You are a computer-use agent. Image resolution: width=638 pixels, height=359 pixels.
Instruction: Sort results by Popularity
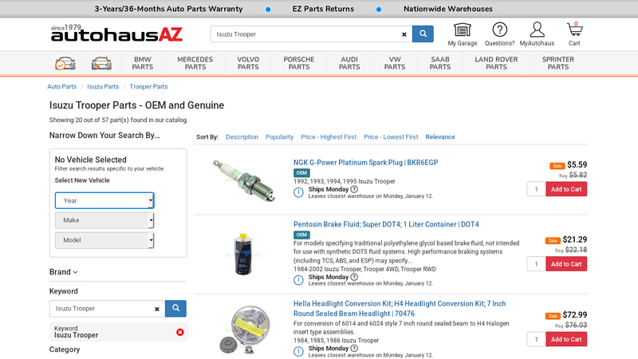(280, 137)
